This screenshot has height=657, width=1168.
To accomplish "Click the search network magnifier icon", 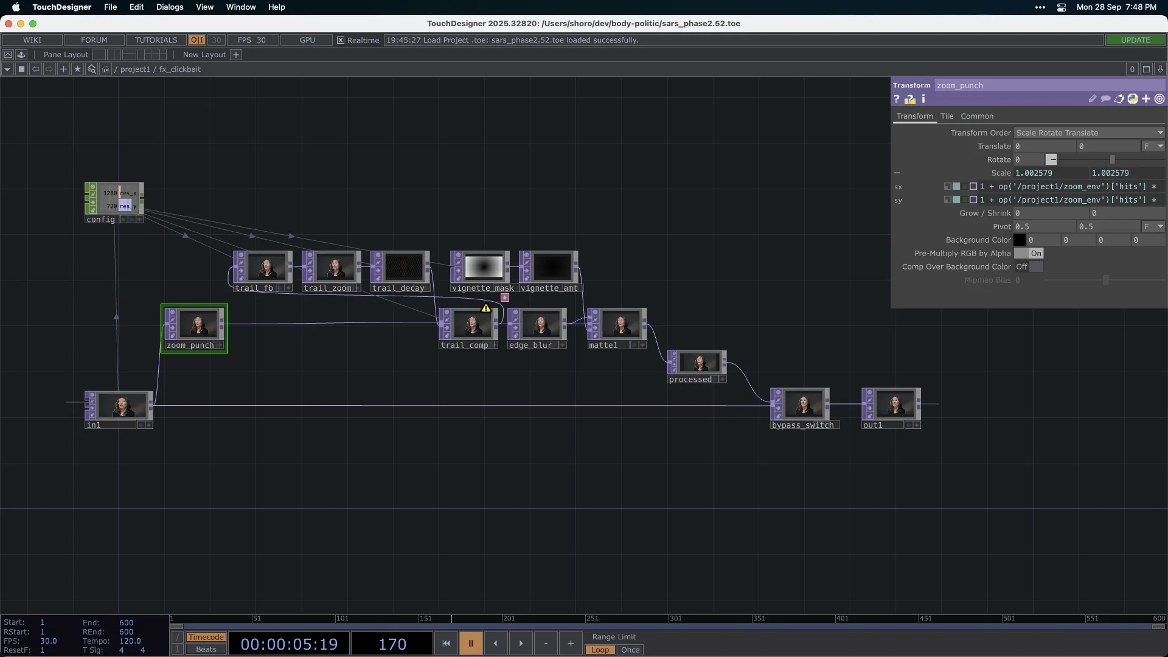I will pyautogui.click(x=91, y=69).
